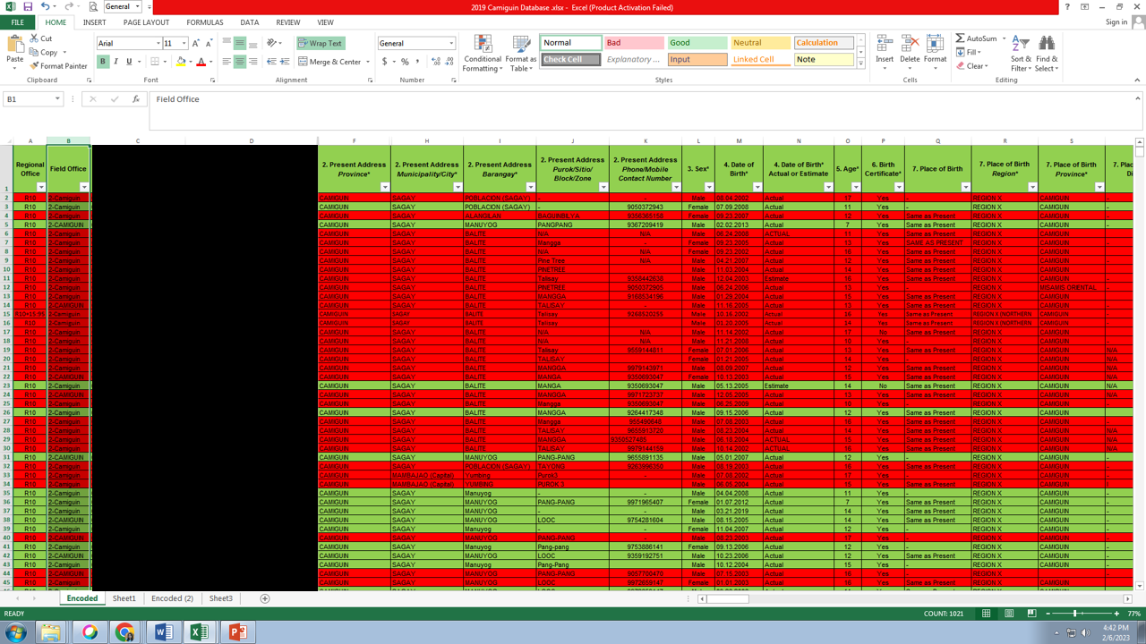Open Find & Select tools

[x=1046, y=54]
